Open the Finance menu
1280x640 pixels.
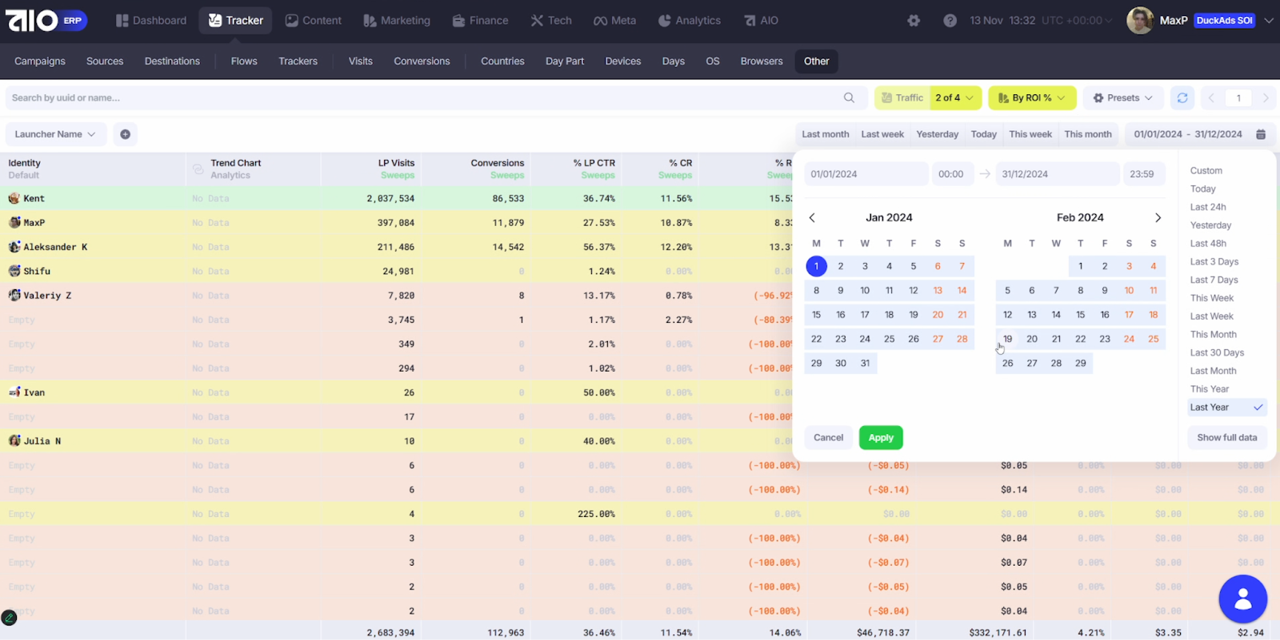(x=480, y=21)
